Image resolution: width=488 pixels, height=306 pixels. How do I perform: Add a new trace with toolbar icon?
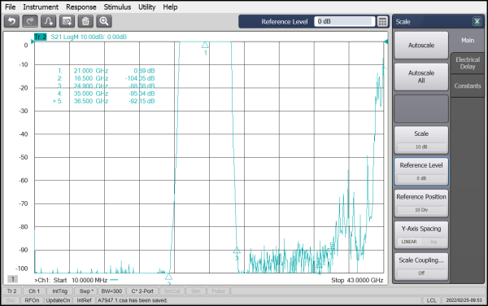coord(49,21)
